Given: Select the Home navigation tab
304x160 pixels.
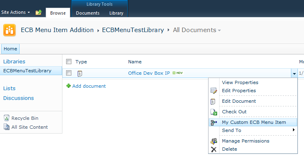Looking at the screenshot, I should [10, 49].
